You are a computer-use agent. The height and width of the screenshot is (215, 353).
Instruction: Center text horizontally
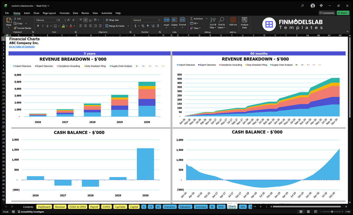click(85, 26)
